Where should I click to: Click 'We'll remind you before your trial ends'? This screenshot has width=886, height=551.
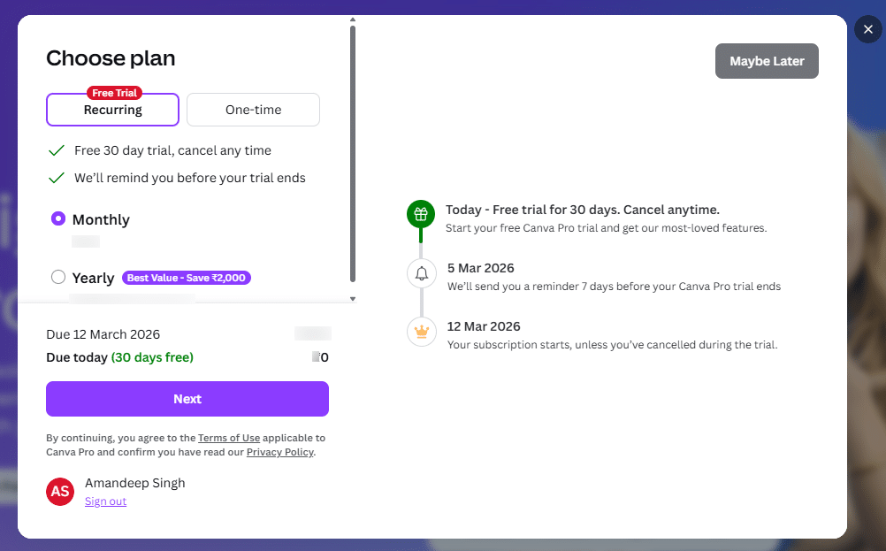(x=190, y=178)
